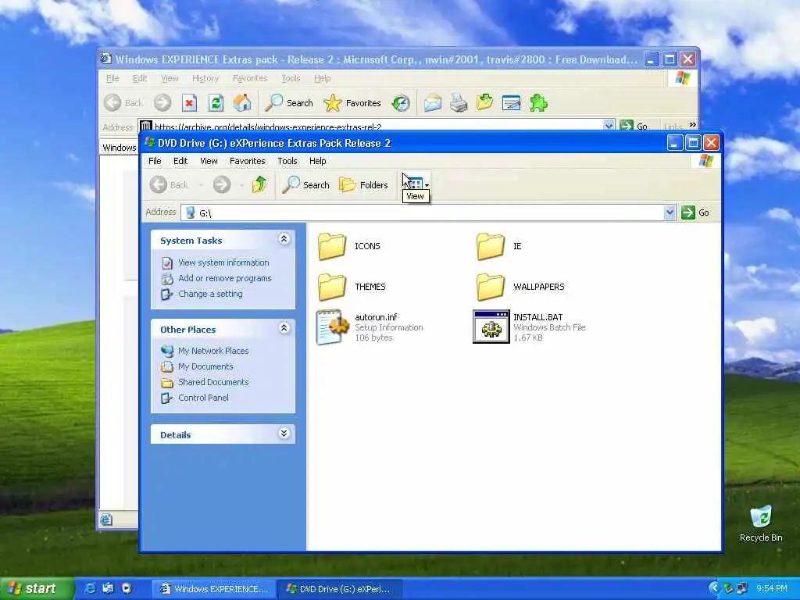The image size is (800, 600).
Task: Toggle the Folders pane button
Action: click(363, 184)
